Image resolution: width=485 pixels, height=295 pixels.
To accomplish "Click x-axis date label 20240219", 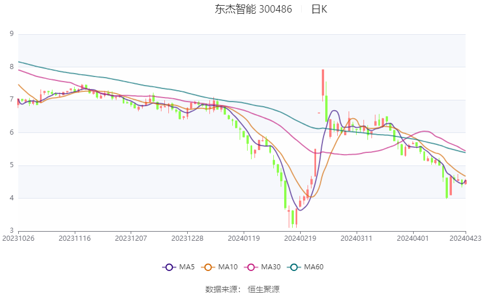I will (300, 239).
